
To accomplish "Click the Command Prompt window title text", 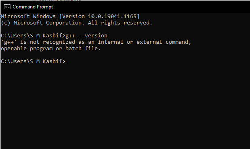I will pos(33,7).
